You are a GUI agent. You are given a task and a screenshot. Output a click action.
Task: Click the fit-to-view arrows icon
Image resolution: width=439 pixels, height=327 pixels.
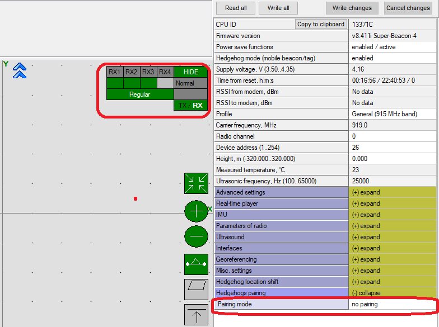tap(196, 183)
